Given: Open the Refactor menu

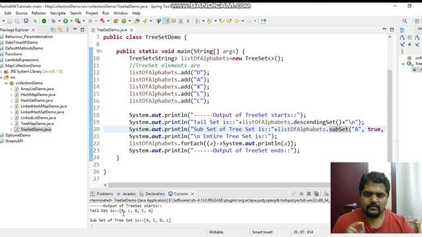Looking at the screenshot, I should 39,13.
